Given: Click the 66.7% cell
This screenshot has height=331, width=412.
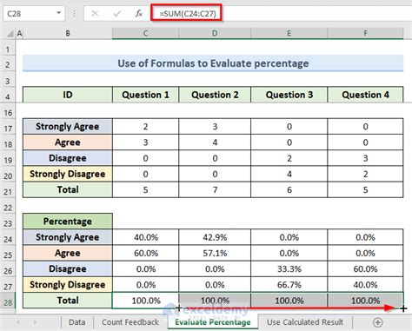Looking at the screenshot, I should pyautogui.click(x=289, y=285).
